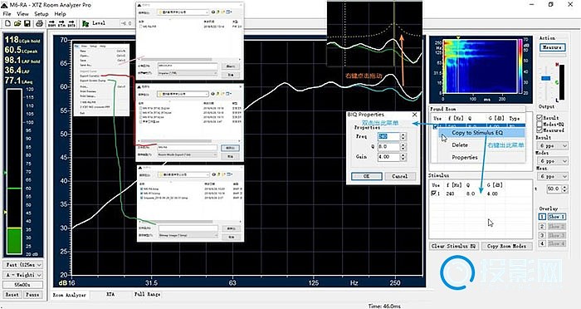The image size is (581, 309).
Task: Click the first export arrow toolbar icon
Action: [51, 23]
